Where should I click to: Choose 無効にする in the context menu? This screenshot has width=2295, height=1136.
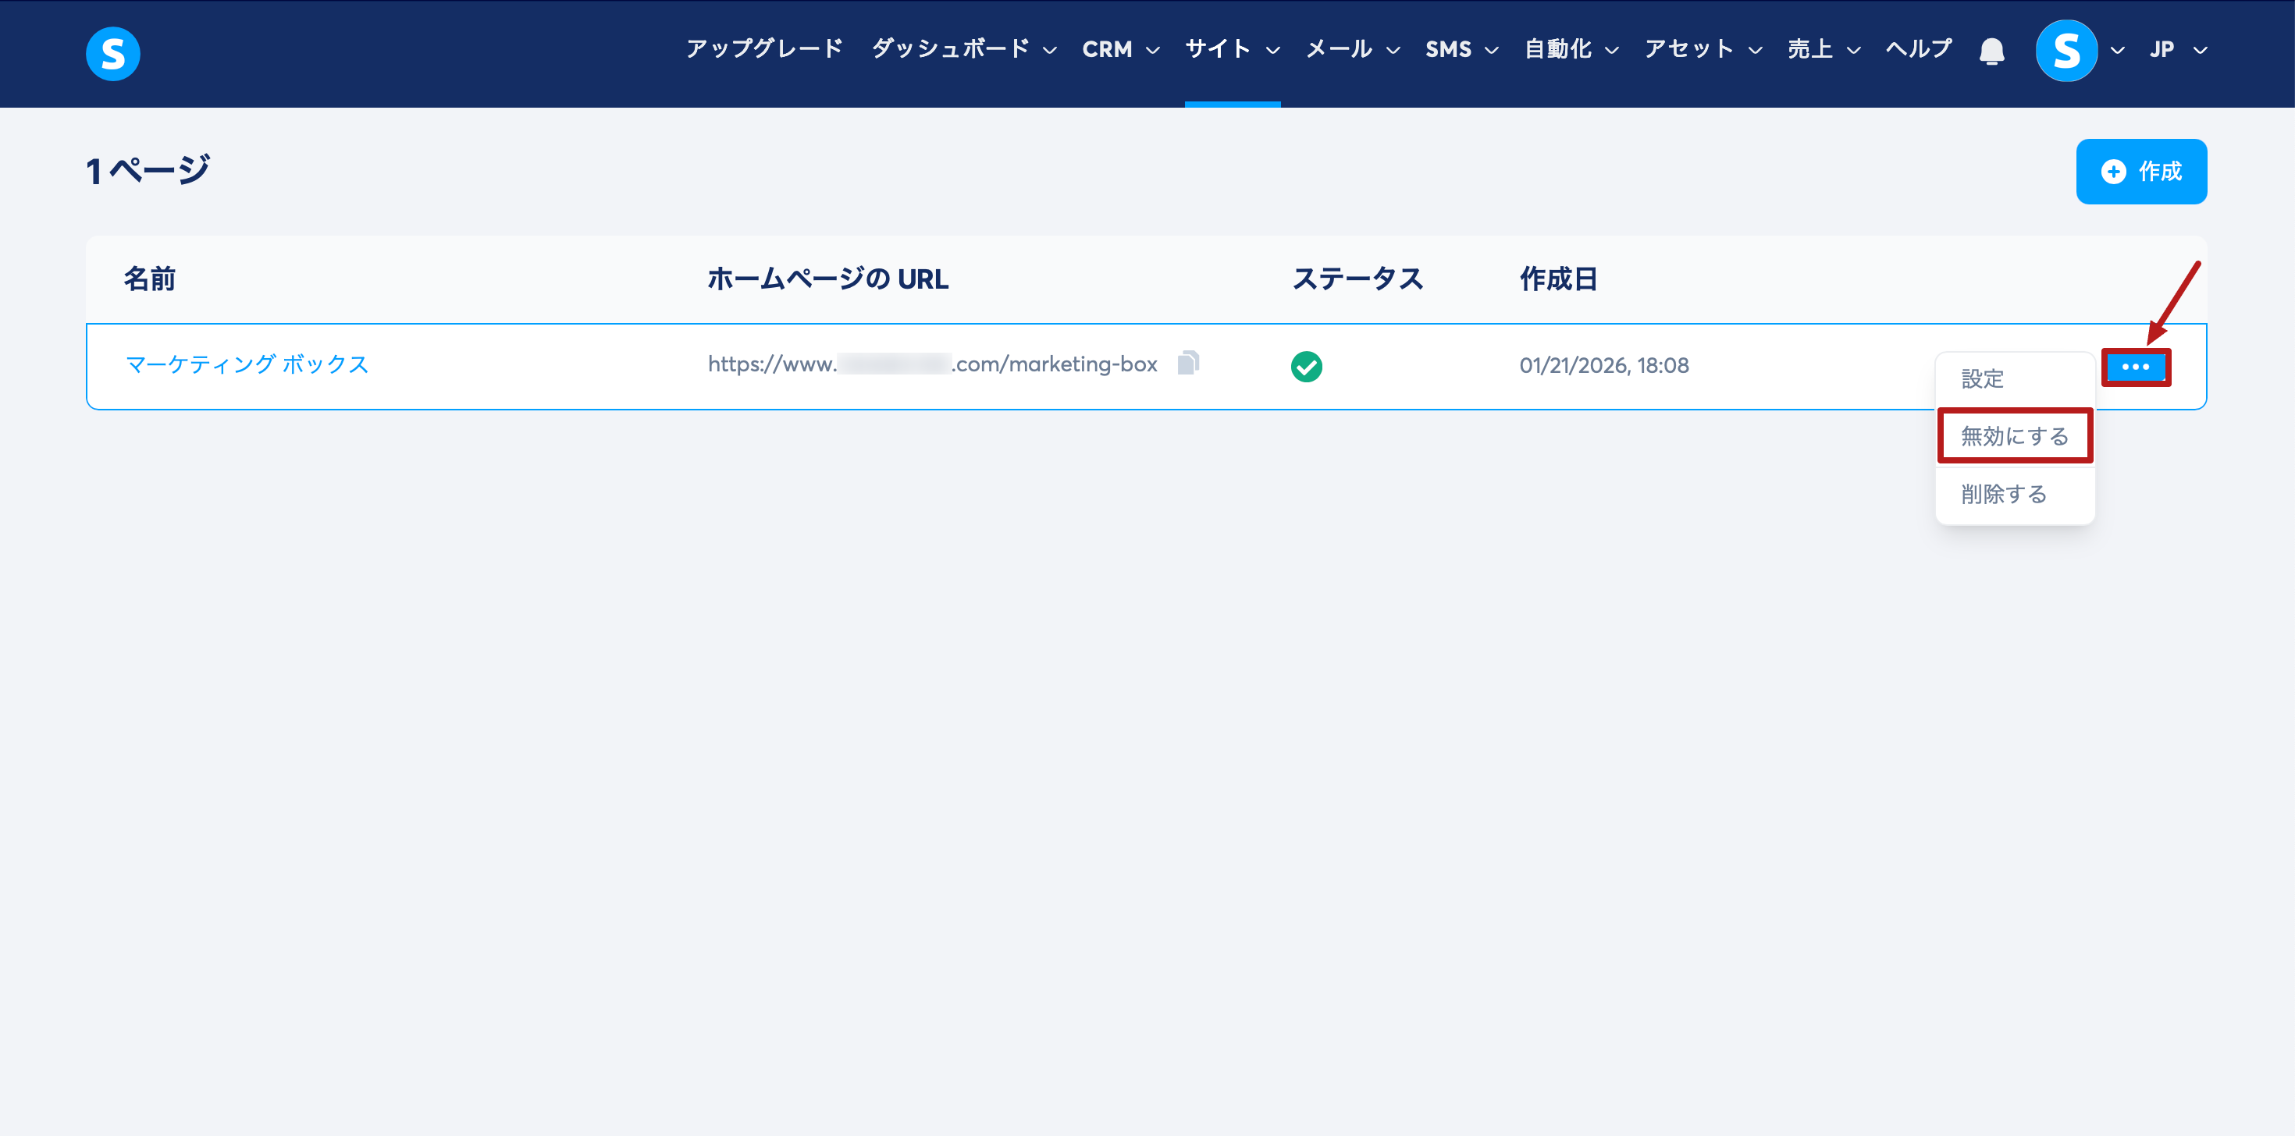pyautogui.click(x=2013, y=436)
